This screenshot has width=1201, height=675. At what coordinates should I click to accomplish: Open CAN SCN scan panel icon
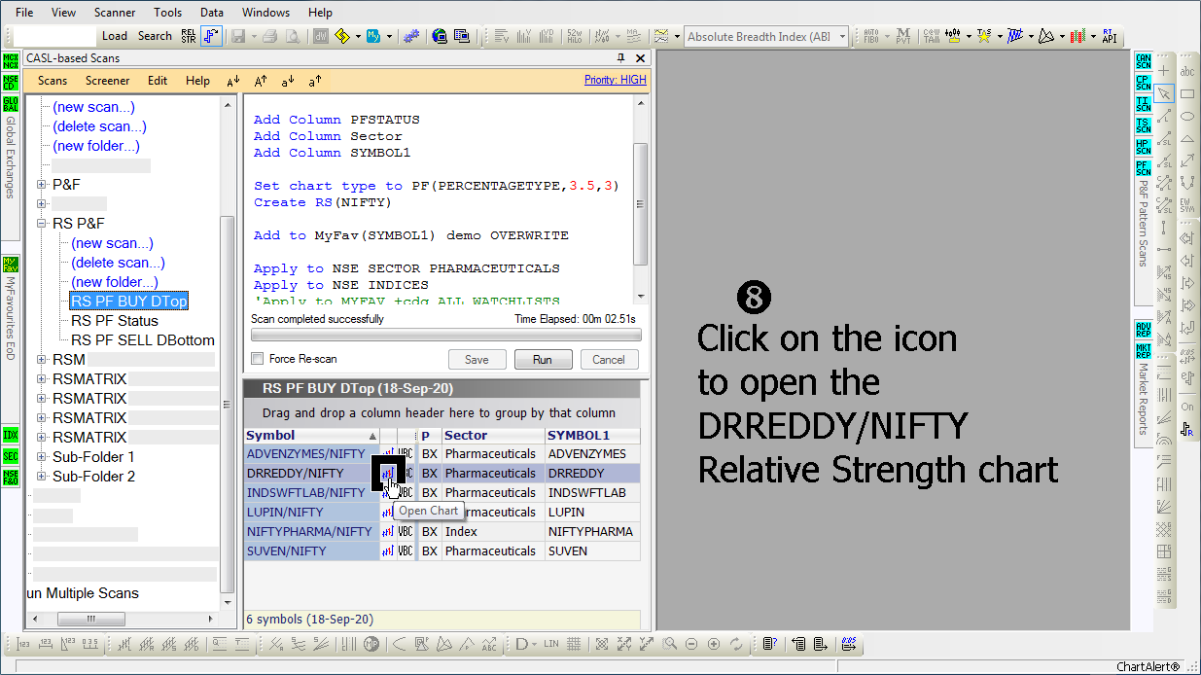point(1143,62)
